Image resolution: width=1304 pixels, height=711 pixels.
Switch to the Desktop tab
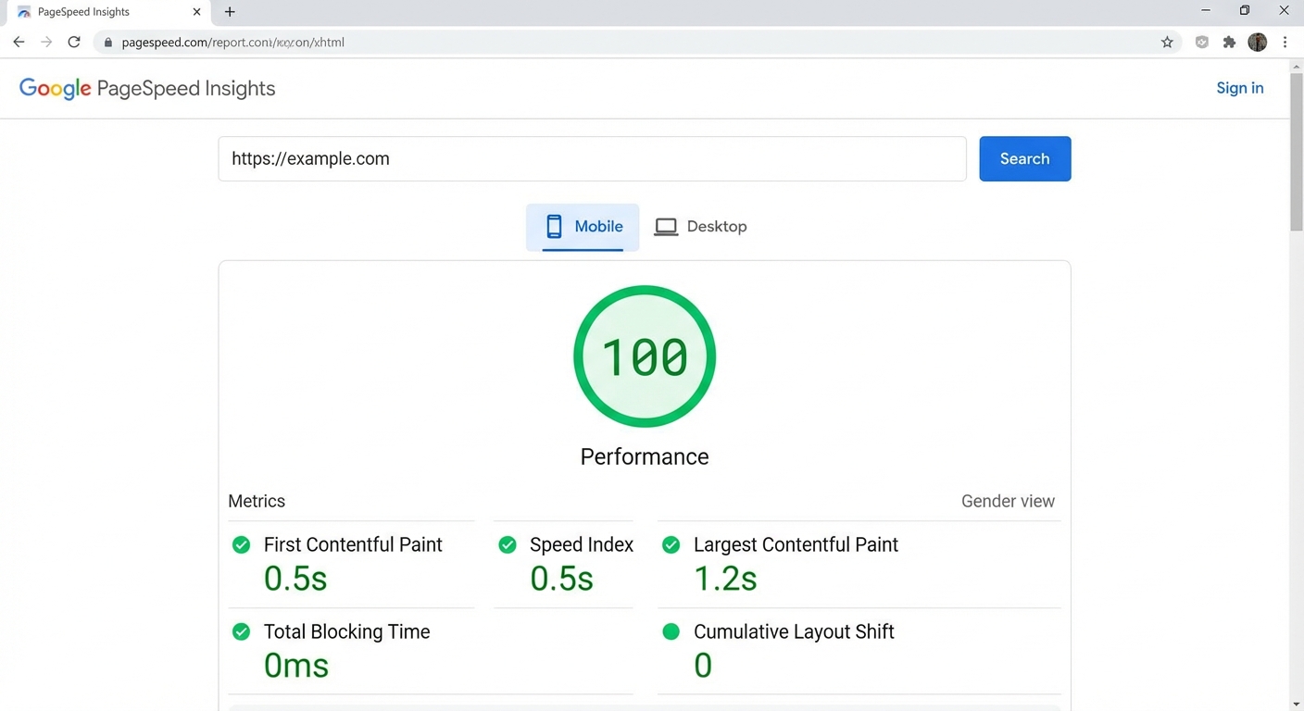pyautogui.click(x=700, y=227)
